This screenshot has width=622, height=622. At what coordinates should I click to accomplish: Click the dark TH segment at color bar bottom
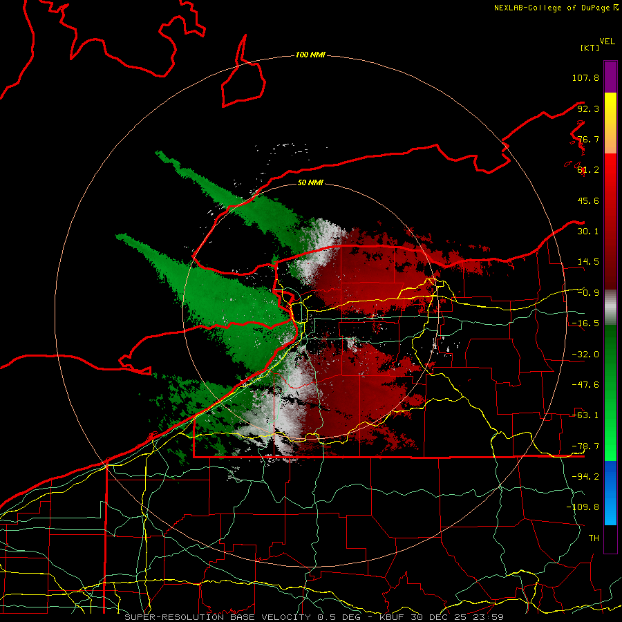(x=610, y=539)
